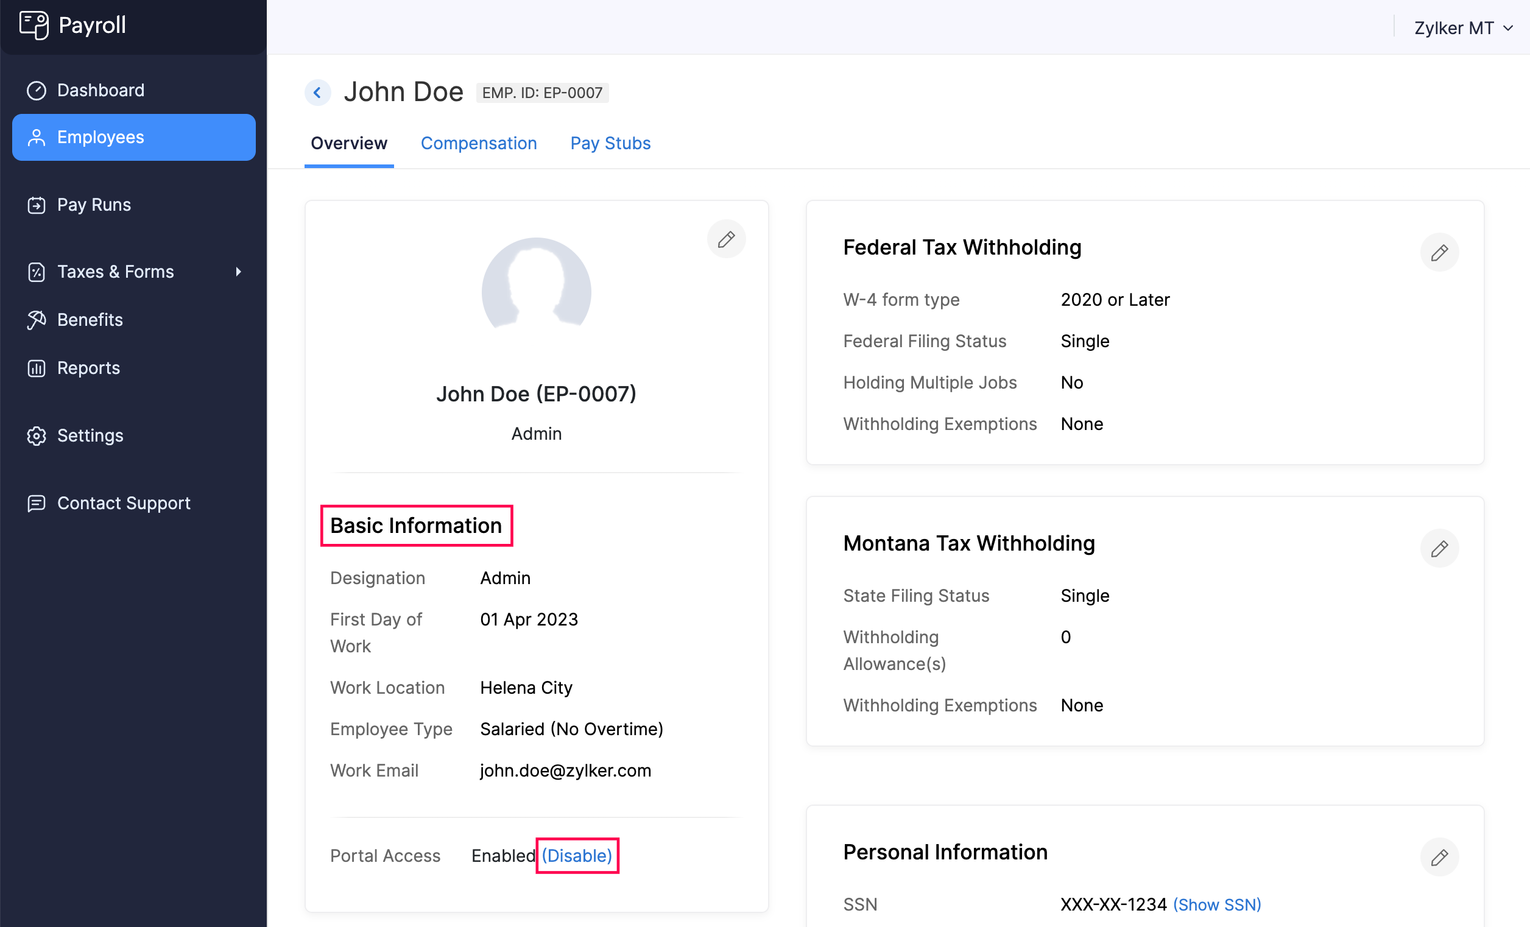The height and width of the screenshot is (927, 1530).
Task: Expand the Taxes & Forms menu
Action: pyautogui.click(x=115, y=271)
